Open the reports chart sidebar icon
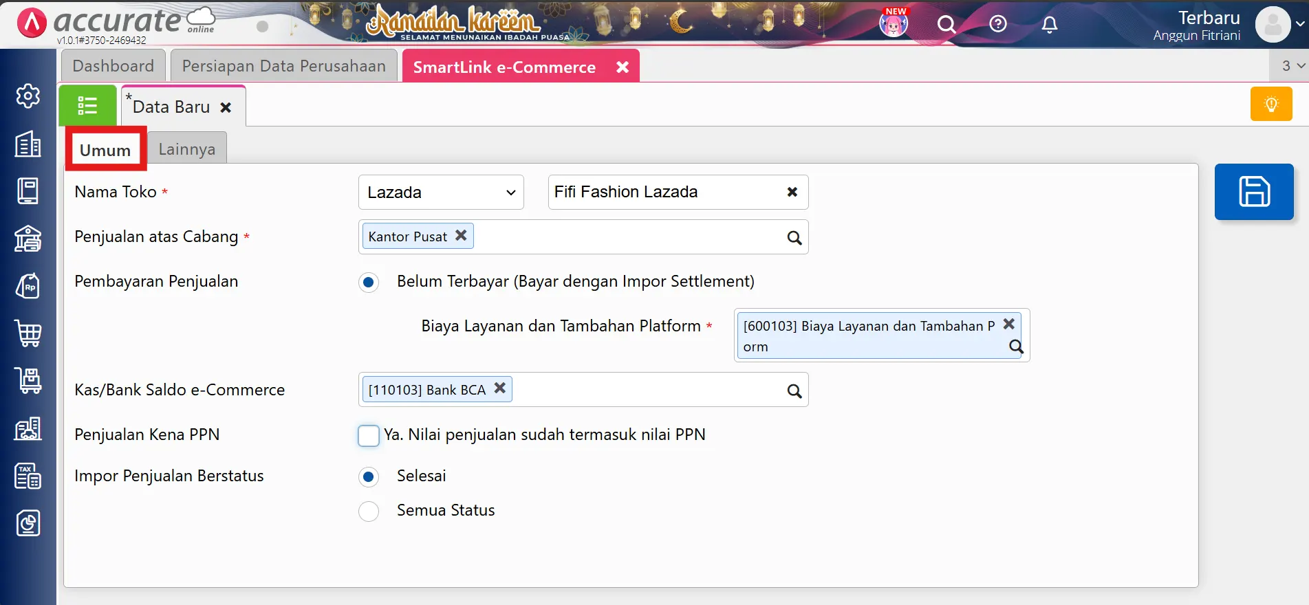Image resolution: width=1309 pixels, height=605 pixels. point(28,523)
